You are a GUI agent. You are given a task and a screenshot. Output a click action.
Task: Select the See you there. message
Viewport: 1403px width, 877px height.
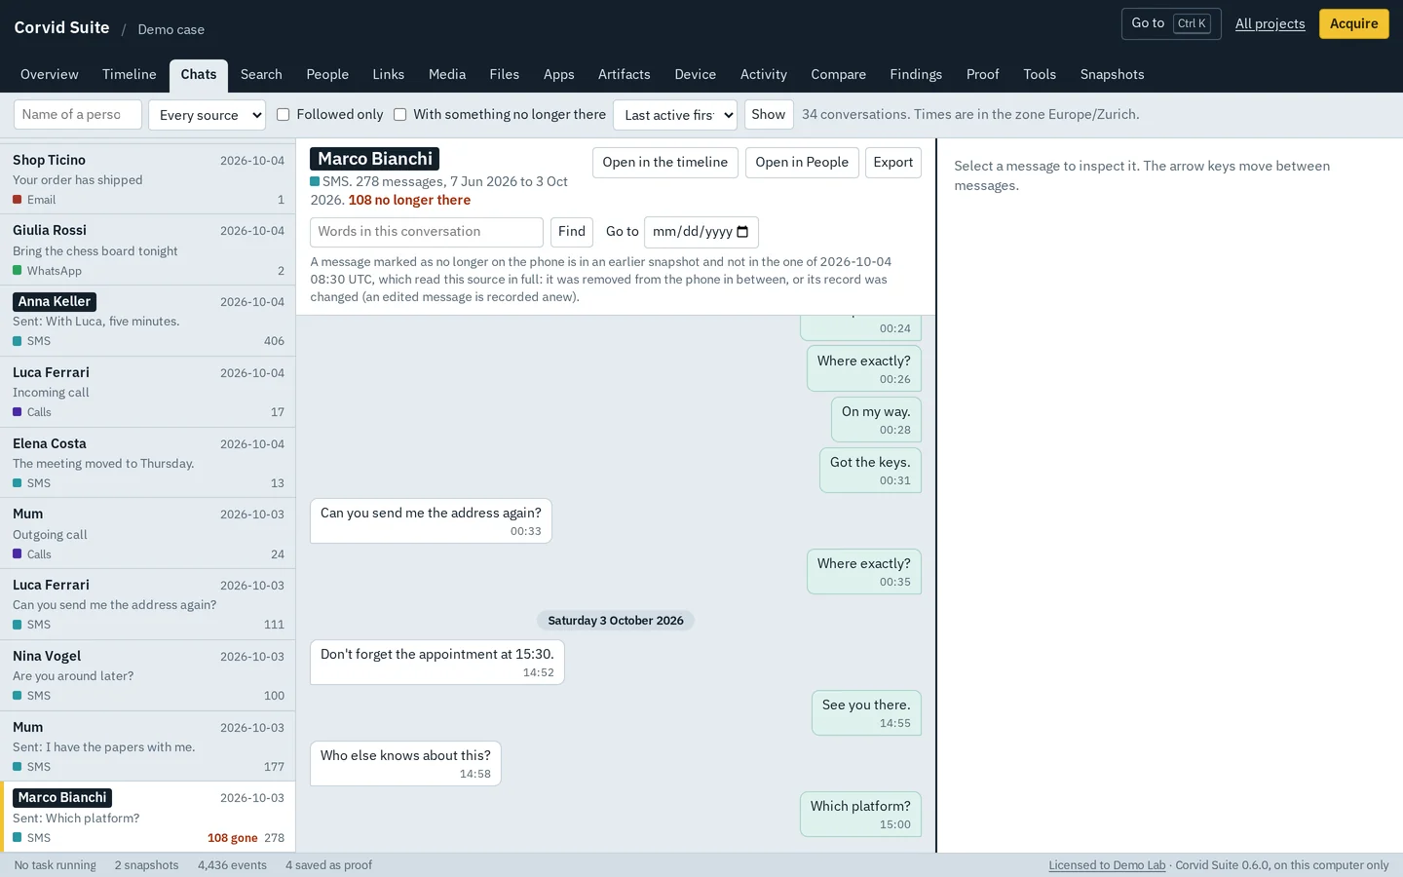[866, 713]
